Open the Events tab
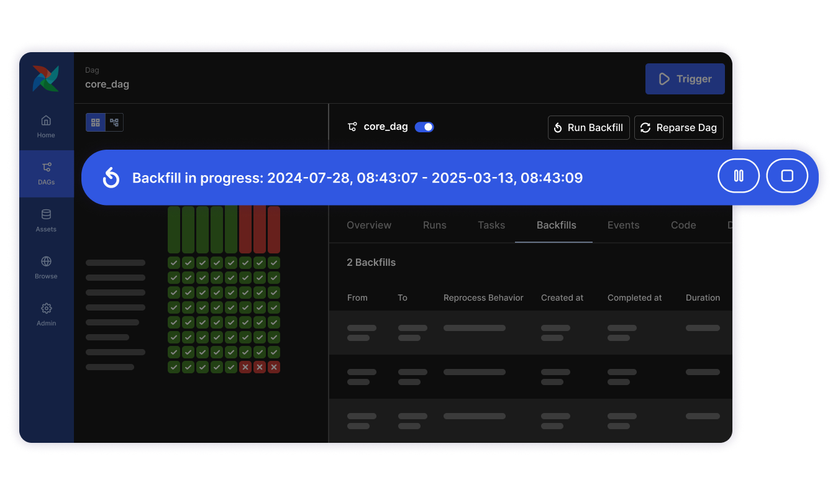 pos(623,225)
